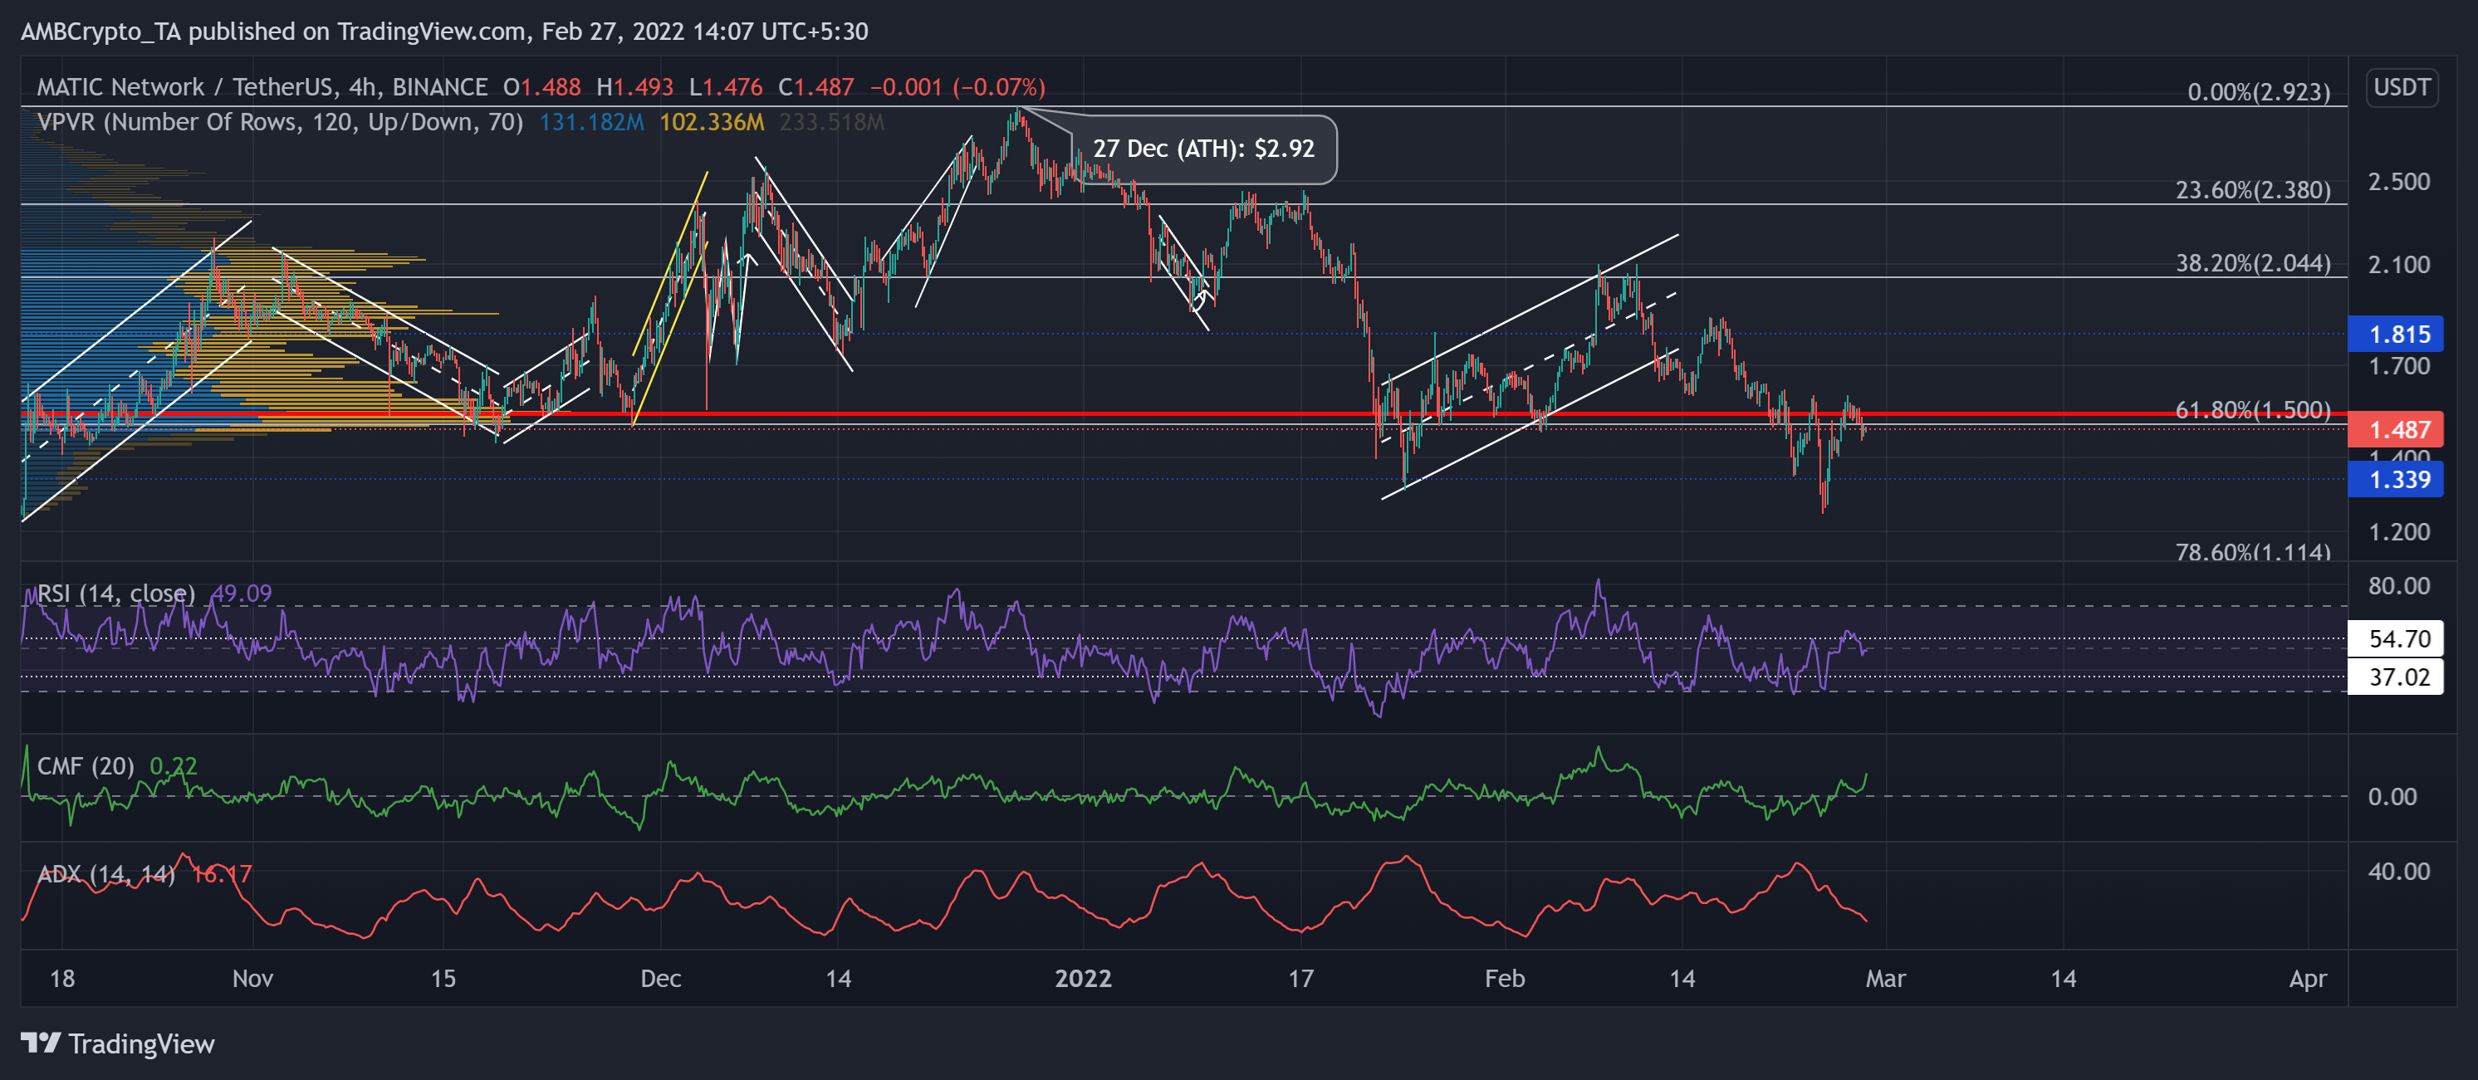Click the Apr date on time axis
This screenshot has height=1080, width=2478.
2308,979
